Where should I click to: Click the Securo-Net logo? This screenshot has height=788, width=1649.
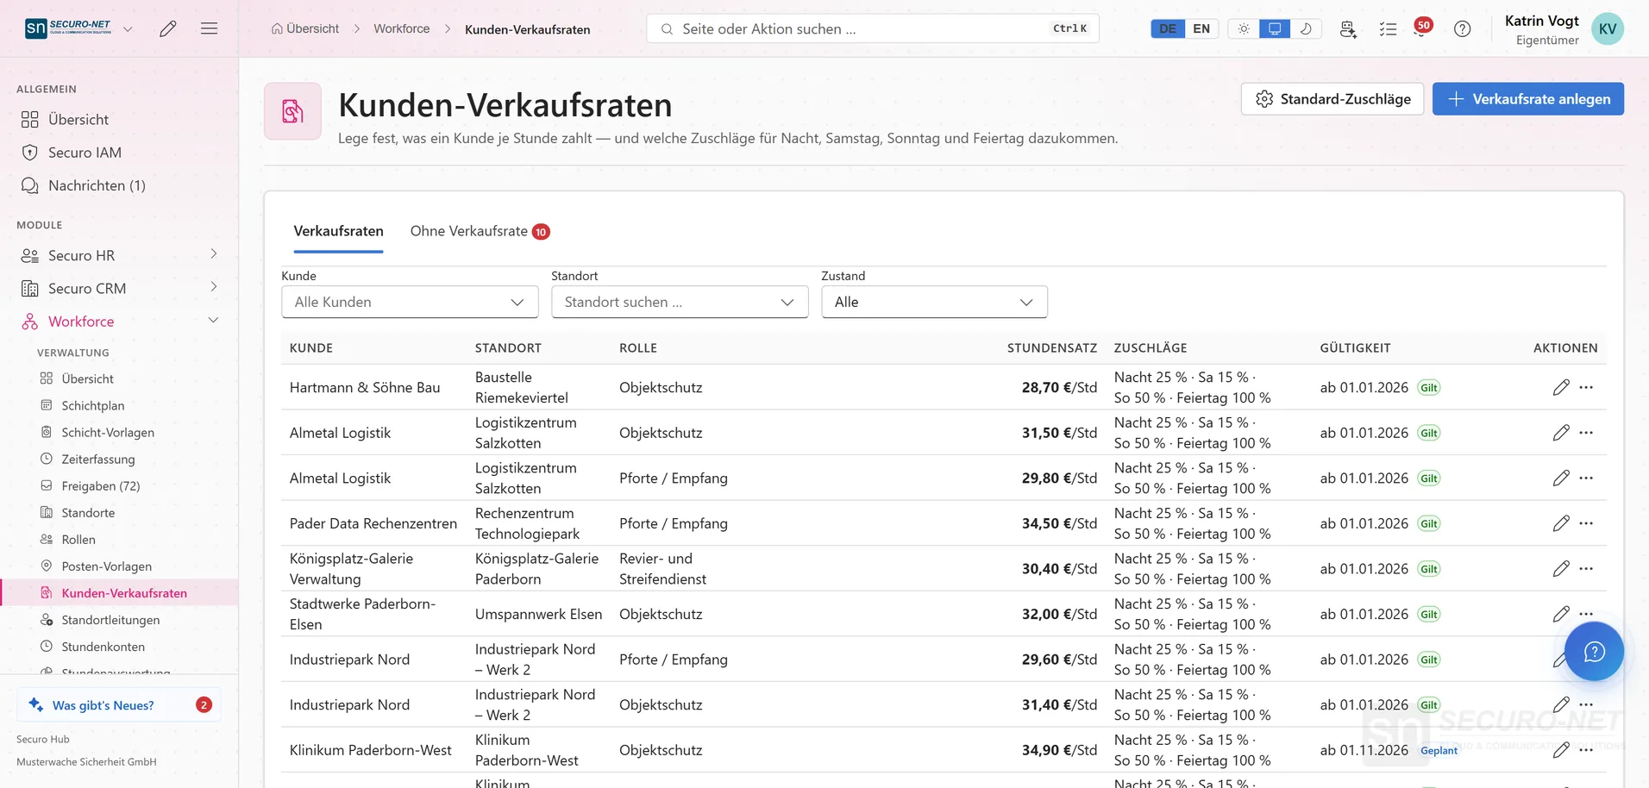click(x=68, y=28)
